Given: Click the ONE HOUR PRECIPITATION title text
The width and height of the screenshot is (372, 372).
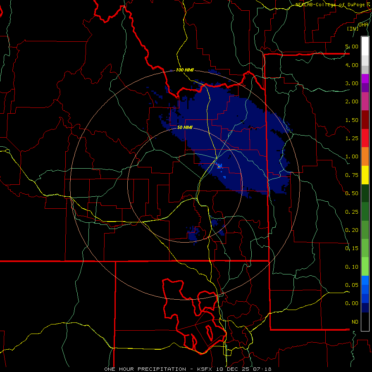Looking at the screenshot, I should (145, 369).
